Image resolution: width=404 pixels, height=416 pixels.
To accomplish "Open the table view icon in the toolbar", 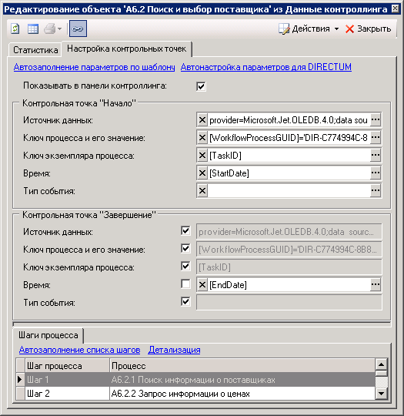I will (x=33, y=29).
